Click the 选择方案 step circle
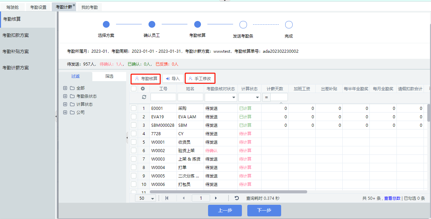Screen dimensions: 431x219 106,24
